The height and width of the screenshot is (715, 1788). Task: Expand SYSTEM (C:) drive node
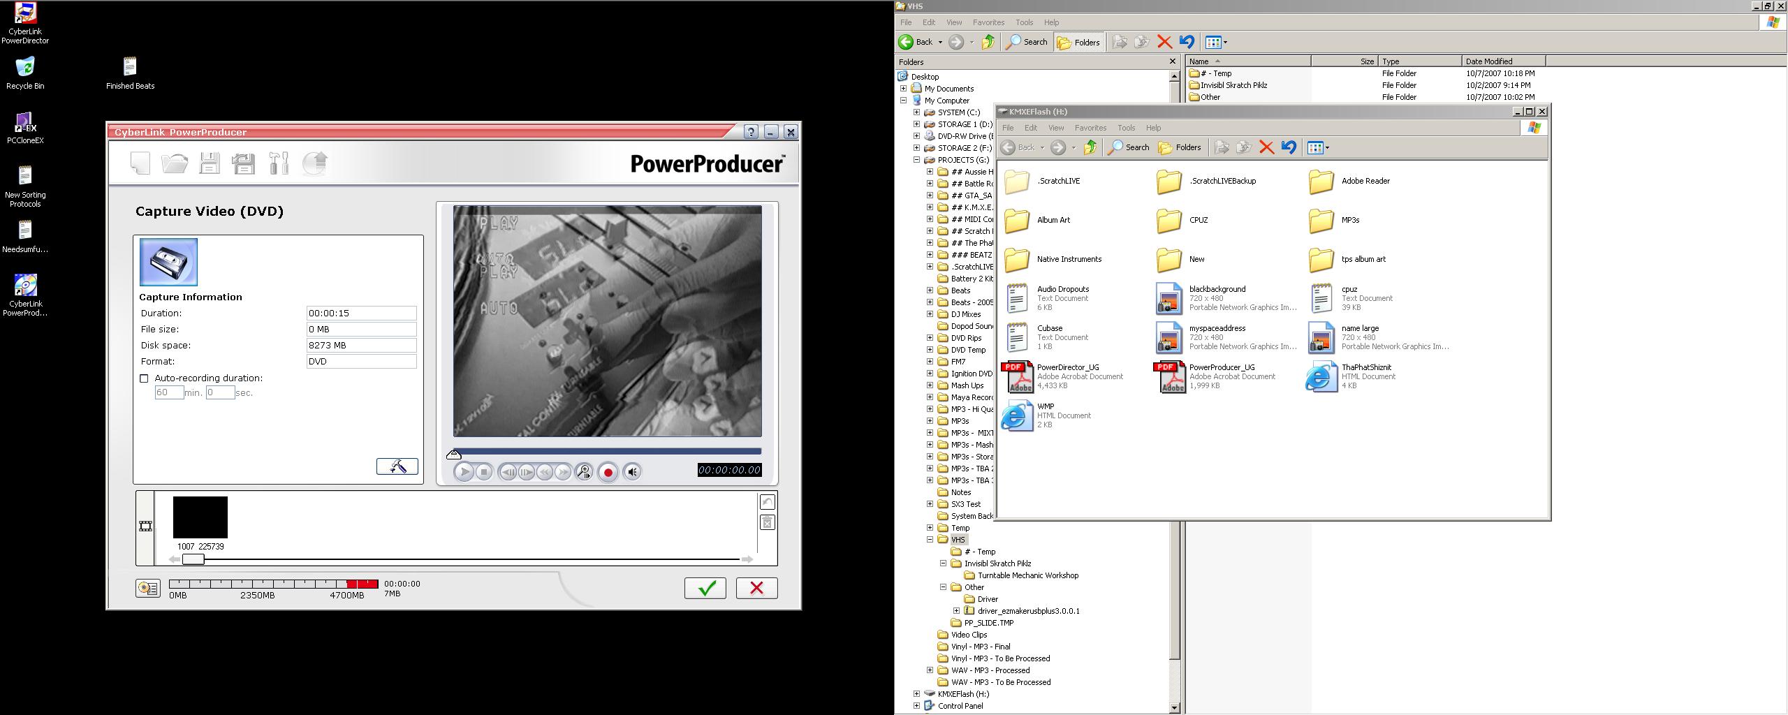(x=917, y=112)
